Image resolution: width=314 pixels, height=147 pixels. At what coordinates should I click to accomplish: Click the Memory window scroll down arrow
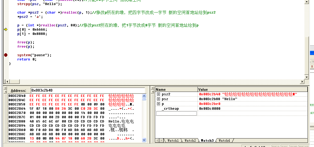click(x=144, y=140)
